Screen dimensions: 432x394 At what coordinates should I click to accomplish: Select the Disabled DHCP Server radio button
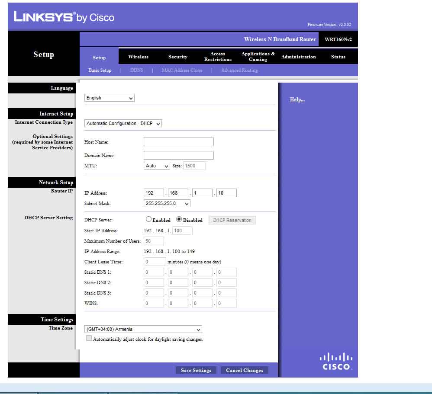tap(179, 219)
